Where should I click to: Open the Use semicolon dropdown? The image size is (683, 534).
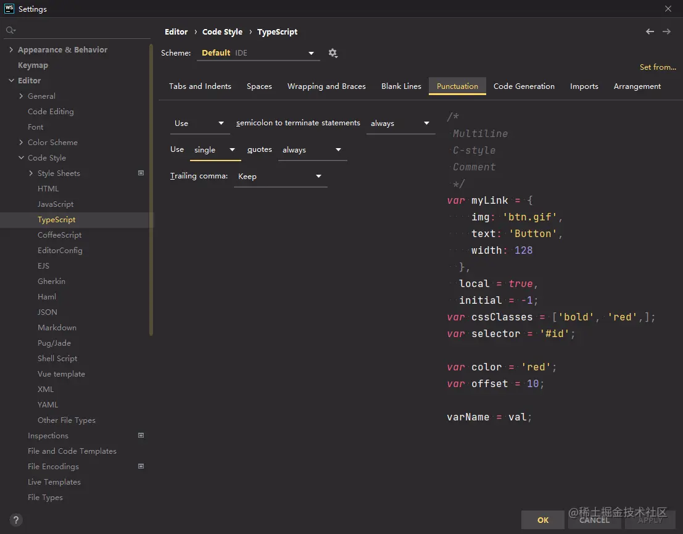pyautogui.click(x=199, y=123)
